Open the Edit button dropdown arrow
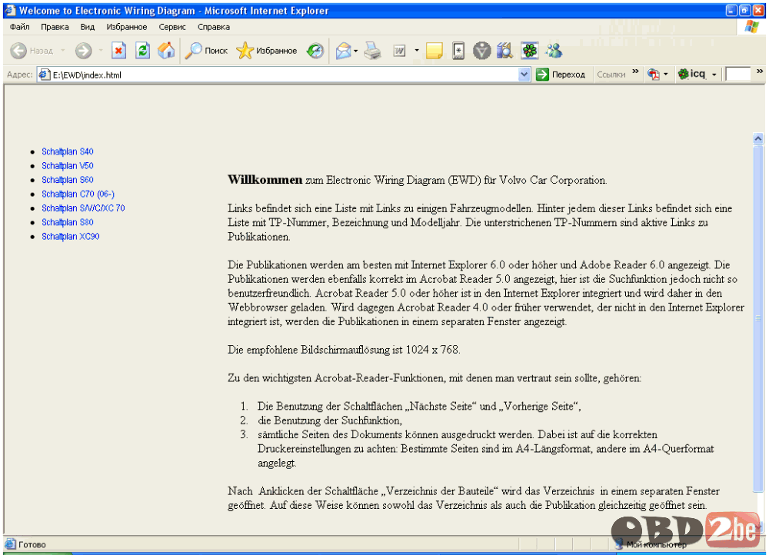769x555 pixels. tap(416, 51)
